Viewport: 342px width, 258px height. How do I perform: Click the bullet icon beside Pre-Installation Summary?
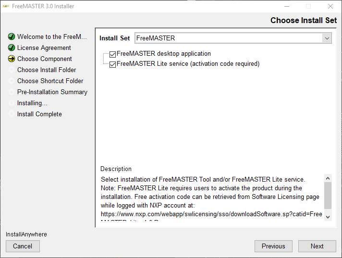[12, 92]
